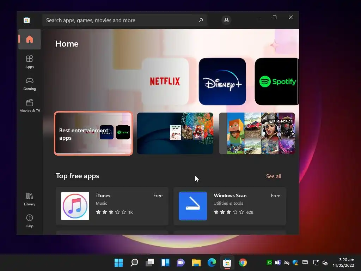
Task: Click the Microsoft Teams tray icon
Action: coord(278,263)
